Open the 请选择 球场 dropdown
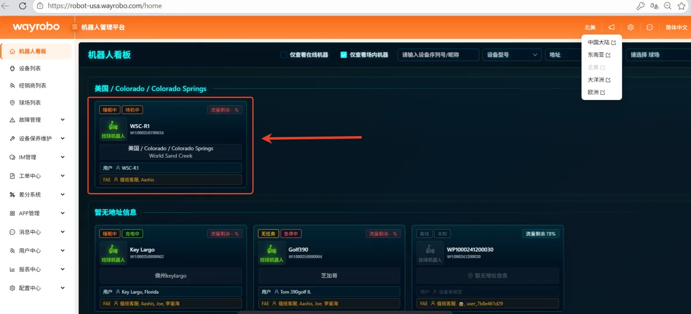Screen dimensions: 691x314 tap(658, 55)
